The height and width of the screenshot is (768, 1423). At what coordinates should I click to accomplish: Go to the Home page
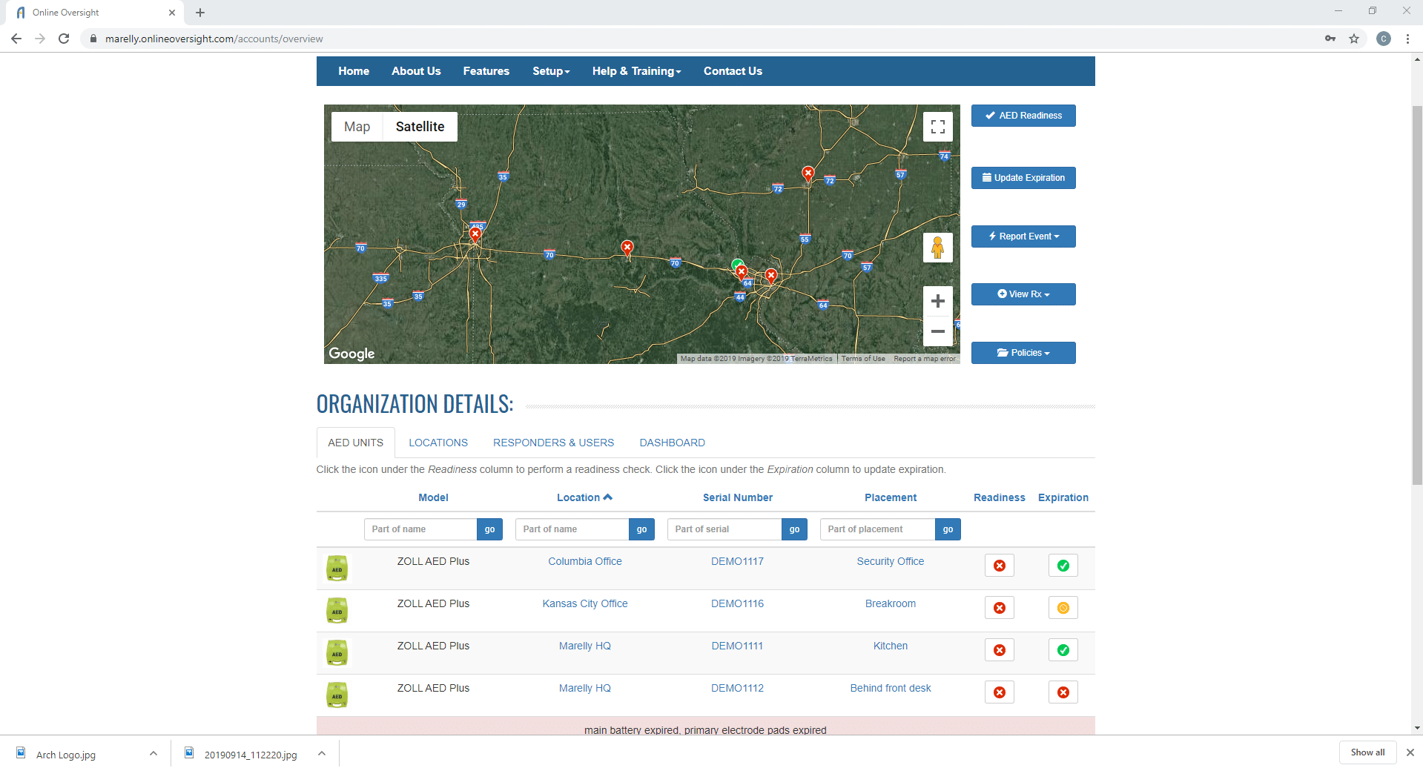354,71
